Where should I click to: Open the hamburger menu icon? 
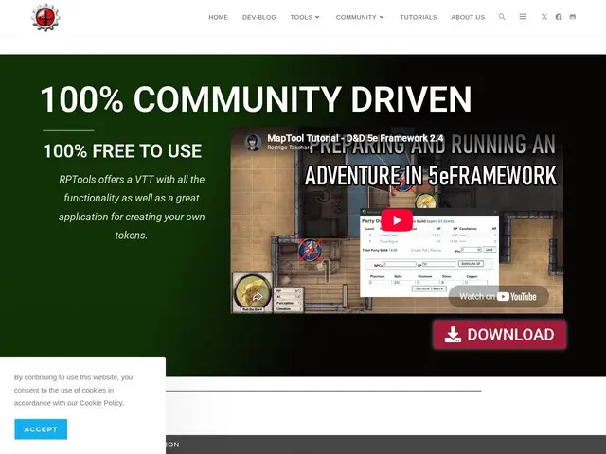pos(523,17)
